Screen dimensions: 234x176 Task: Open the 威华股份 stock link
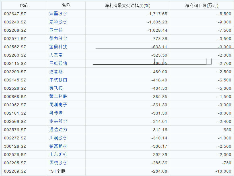58,22
